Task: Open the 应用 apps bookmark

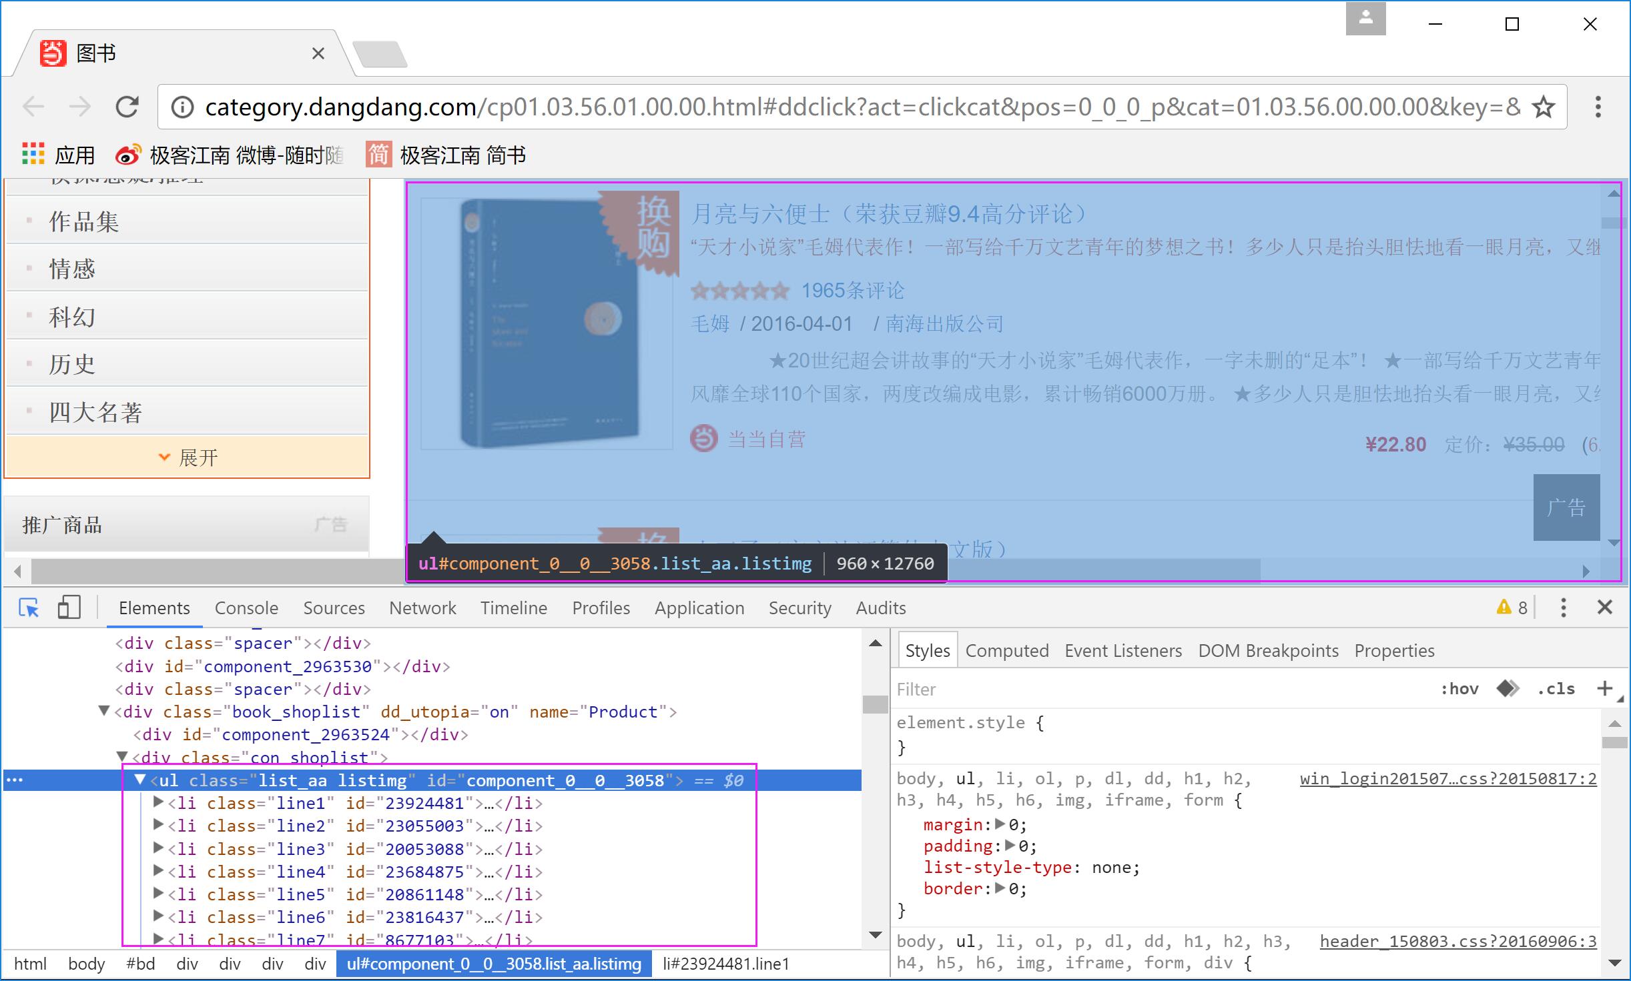Action: tap(59, 155)
